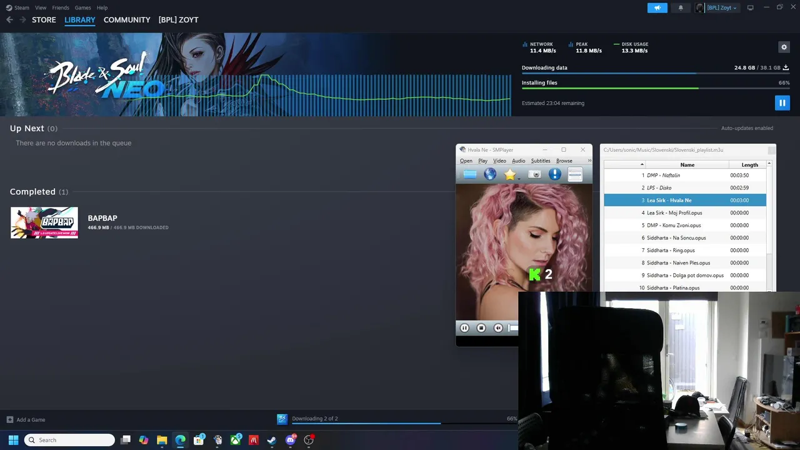
Task: Pause playback in SMPlayer
Action: [x=464, y=327]
